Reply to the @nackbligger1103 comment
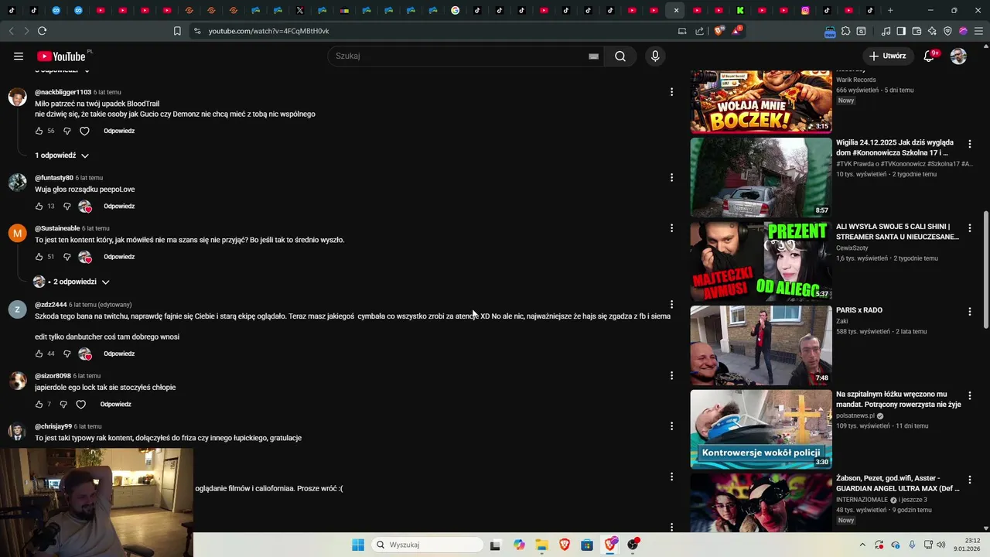 pyautogui.click(x=119, y=131)
